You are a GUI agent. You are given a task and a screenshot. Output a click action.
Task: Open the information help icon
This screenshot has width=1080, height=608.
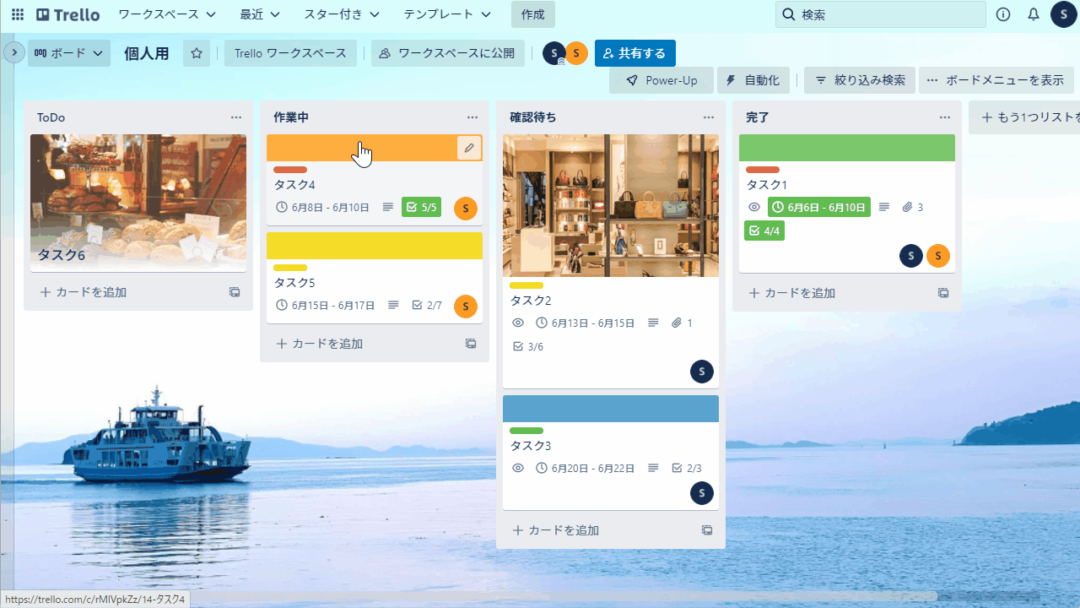[x=1003, y=14]
